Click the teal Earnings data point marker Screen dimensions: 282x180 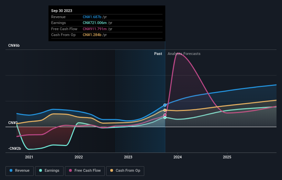click(x=165, y=117)
